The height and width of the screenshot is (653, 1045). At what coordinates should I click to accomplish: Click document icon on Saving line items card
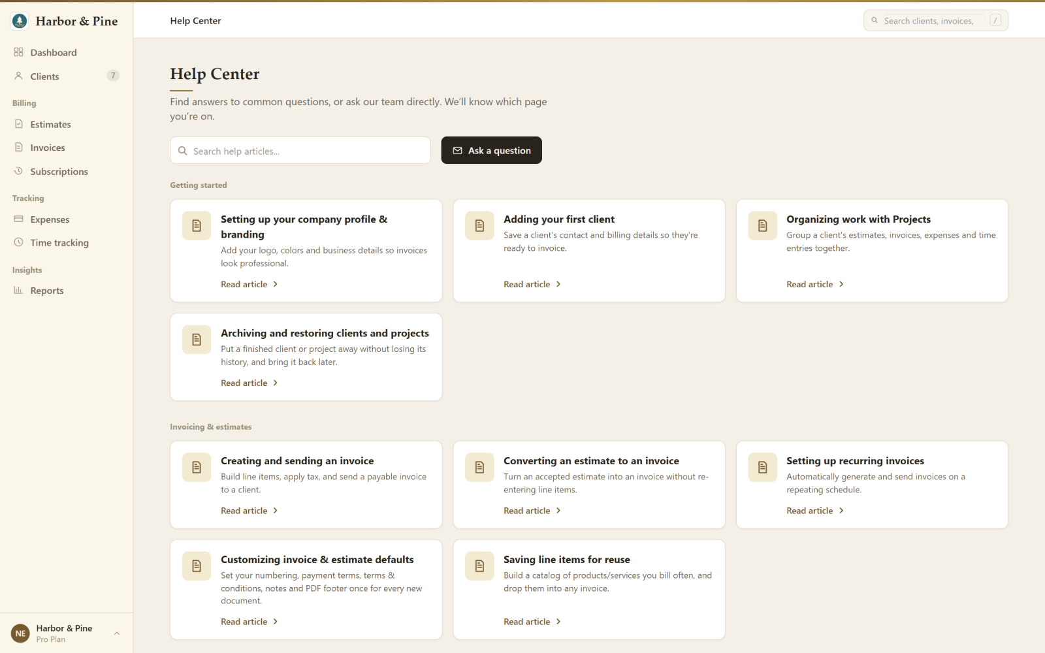tap(479, 566)
